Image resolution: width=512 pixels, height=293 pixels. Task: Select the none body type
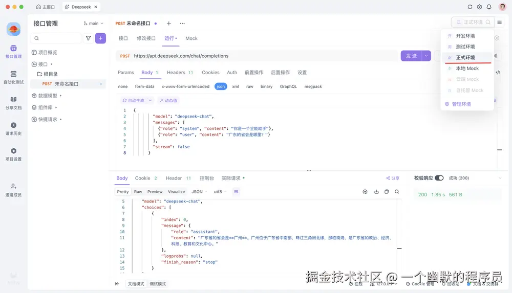[123, 86]
